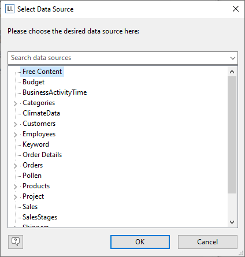Expand the Orders tree node

click(16, 166)
